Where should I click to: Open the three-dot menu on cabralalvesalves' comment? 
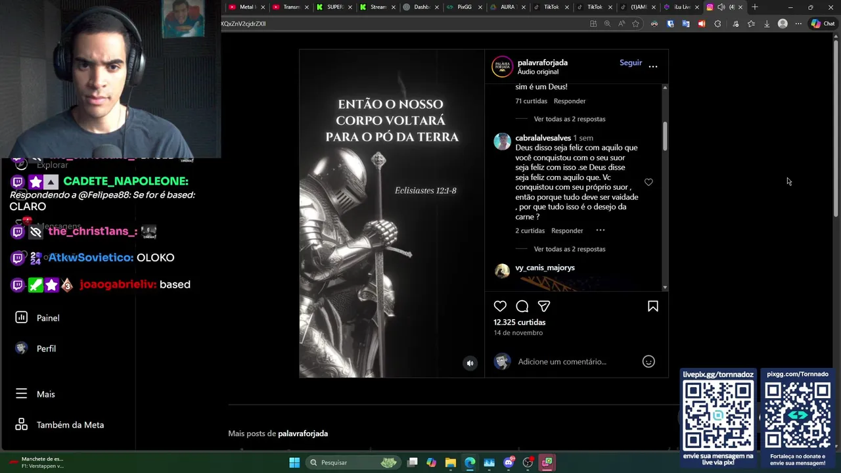click(600, 231)
